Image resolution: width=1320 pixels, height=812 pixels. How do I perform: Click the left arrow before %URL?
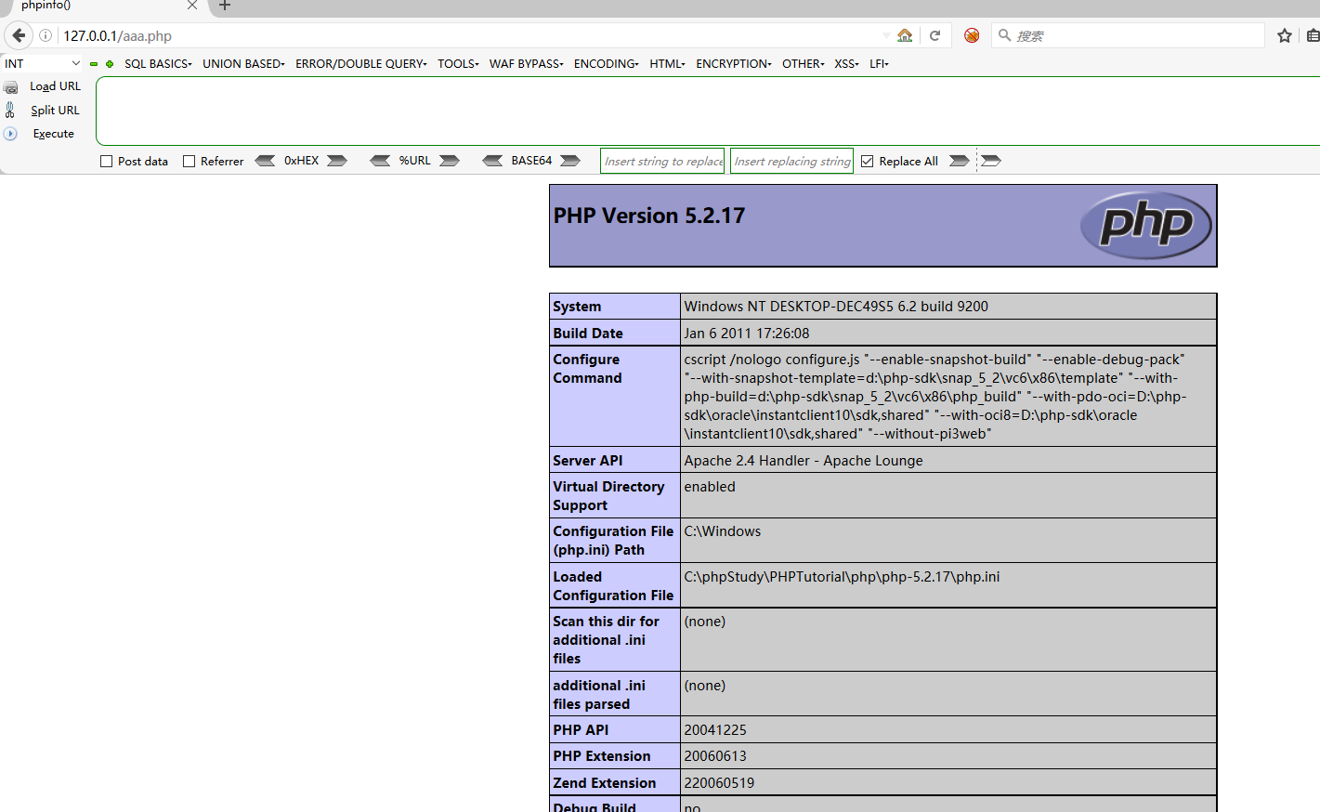(x=380, y=161)
